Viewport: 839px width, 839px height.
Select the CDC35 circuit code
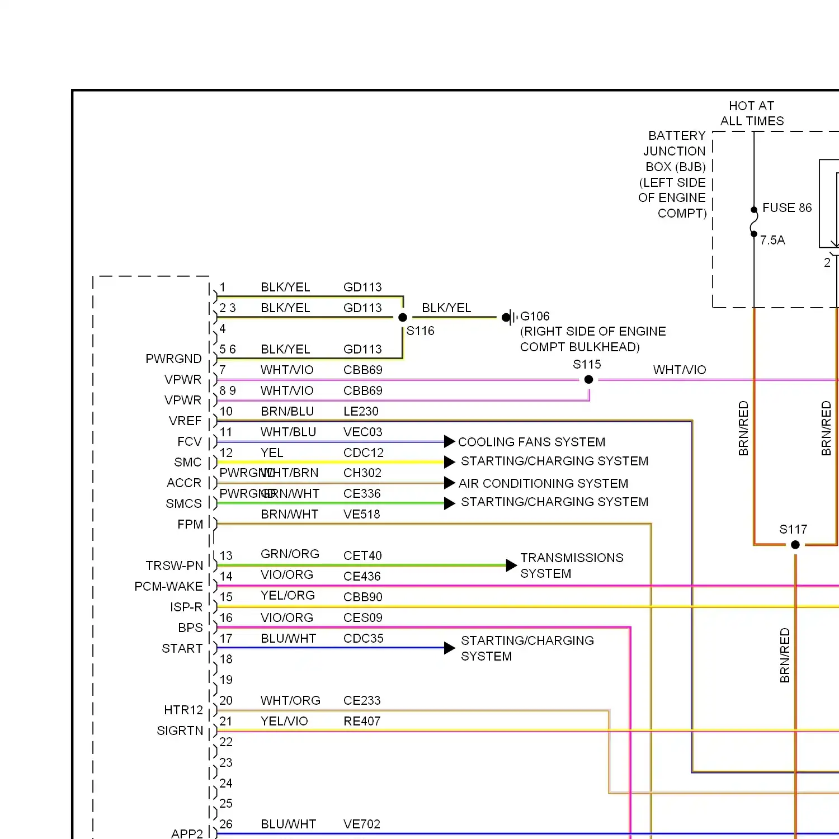point(364,638)
